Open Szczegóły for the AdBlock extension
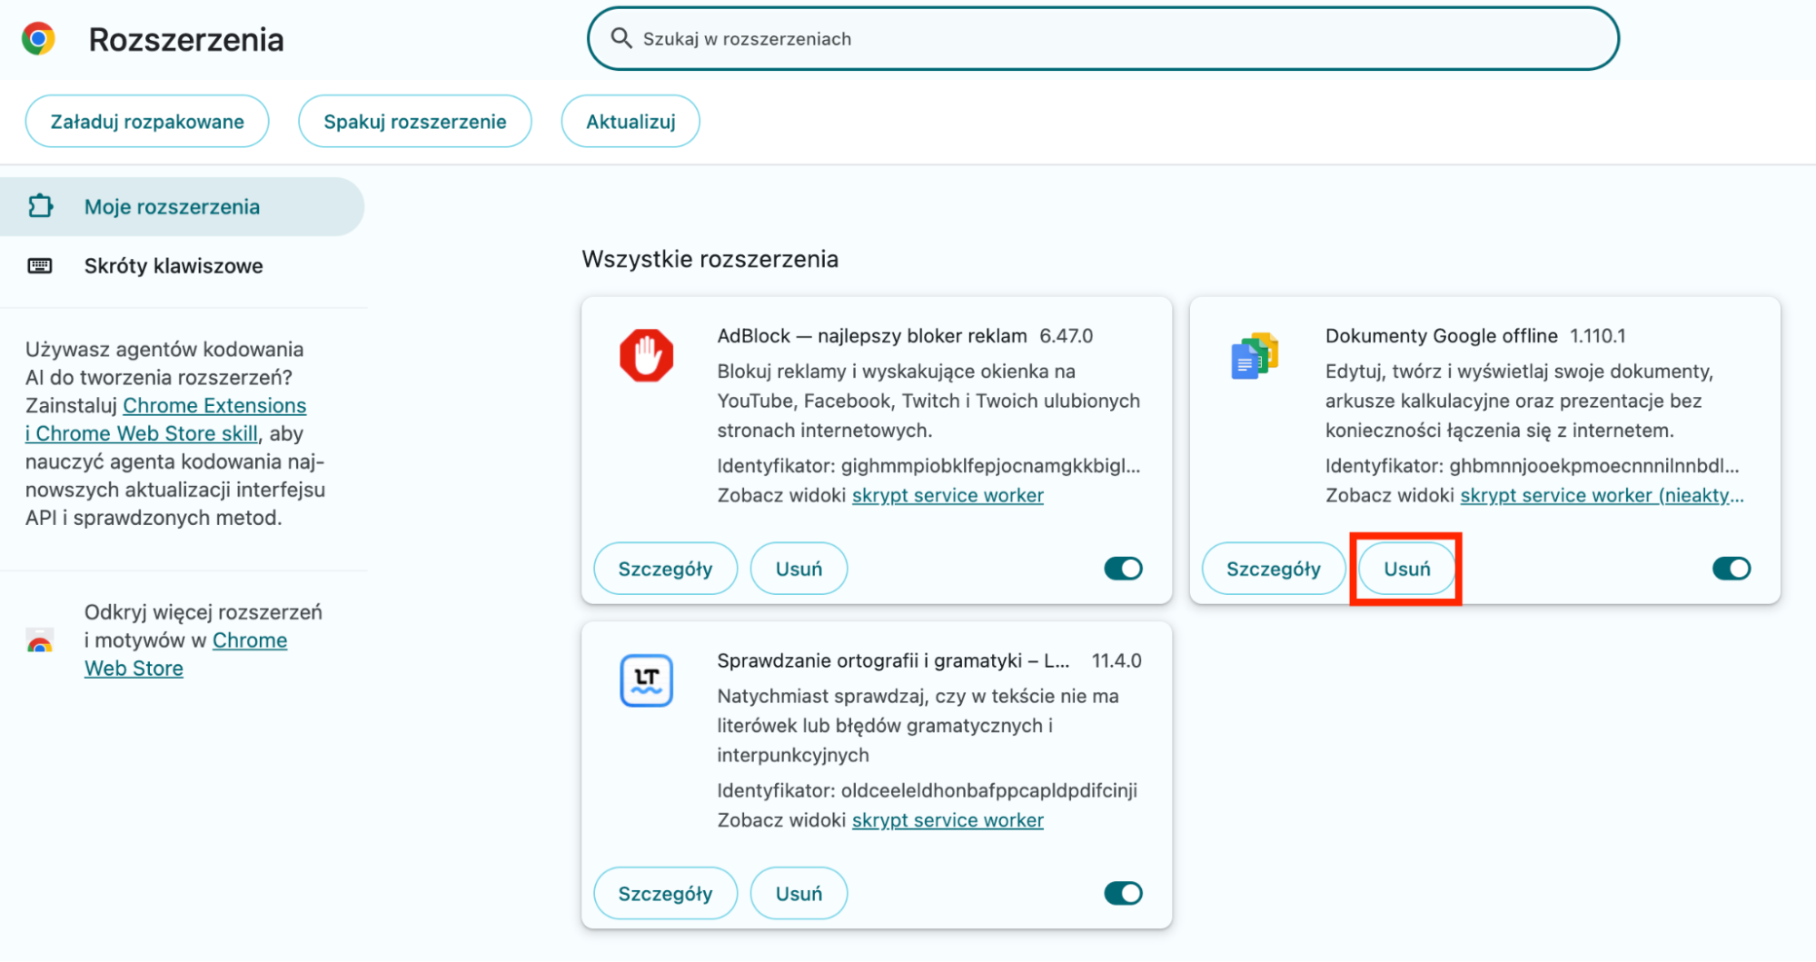Screen dimensions: 1816x962 (665, 569)
